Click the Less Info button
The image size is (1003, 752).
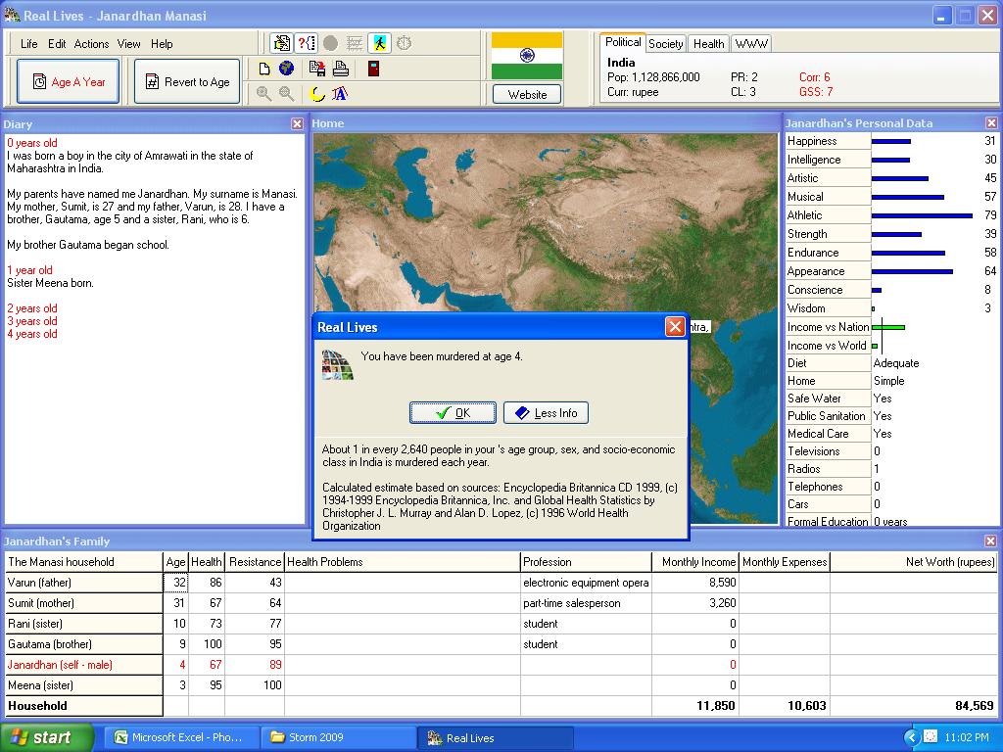pos(546,412)
